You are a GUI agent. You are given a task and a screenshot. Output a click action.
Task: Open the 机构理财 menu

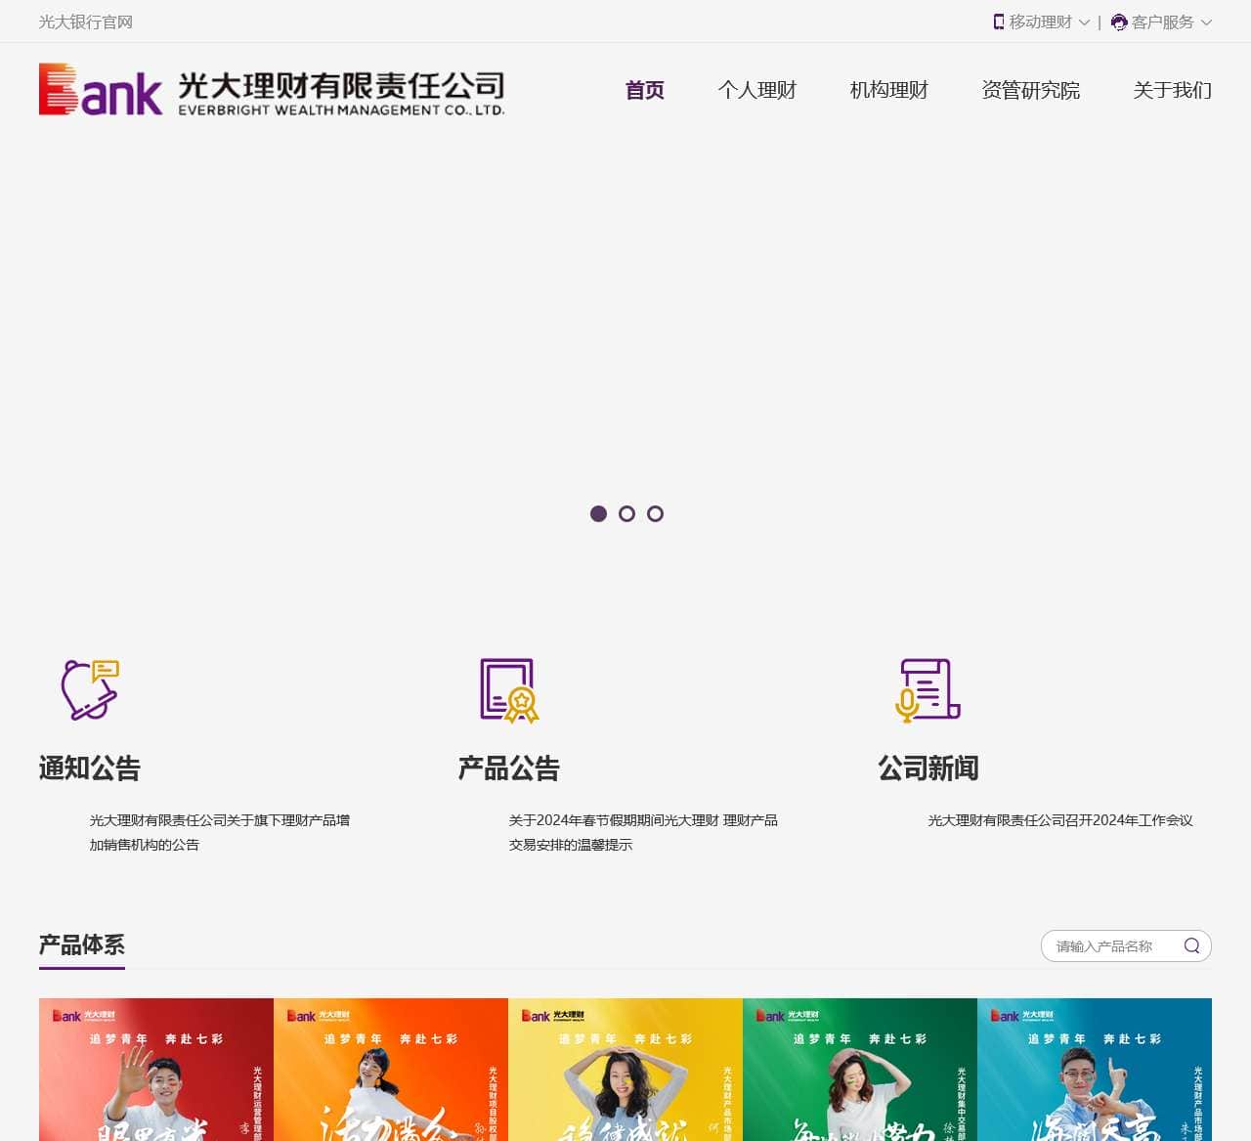point(889,90)
